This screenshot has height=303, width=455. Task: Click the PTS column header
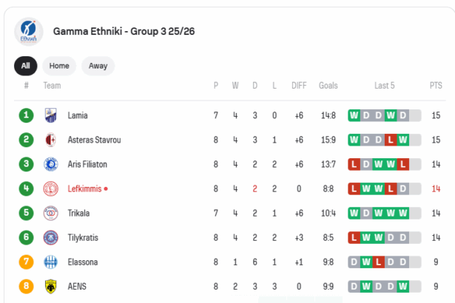pyautogui.click(x=436, y=86)
